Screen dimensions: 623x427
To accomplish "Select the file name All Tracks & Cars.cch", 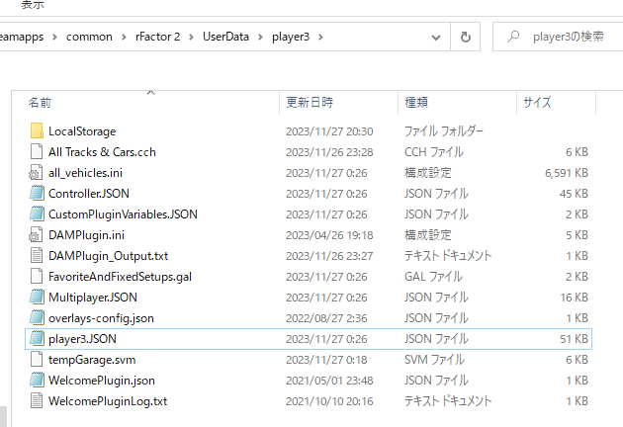I will pos(102,152).
